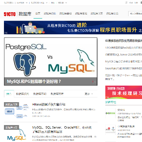Open the 从程序员到CTO的进阶 banner ad
Screen dimensions: 142x142
[x=73, y=28]
